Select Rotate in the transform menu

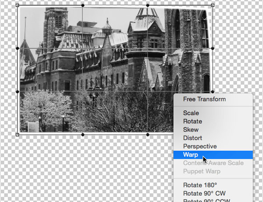coord(213,122)
